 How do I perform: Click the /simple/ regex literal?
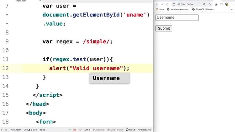pos(96,41)
